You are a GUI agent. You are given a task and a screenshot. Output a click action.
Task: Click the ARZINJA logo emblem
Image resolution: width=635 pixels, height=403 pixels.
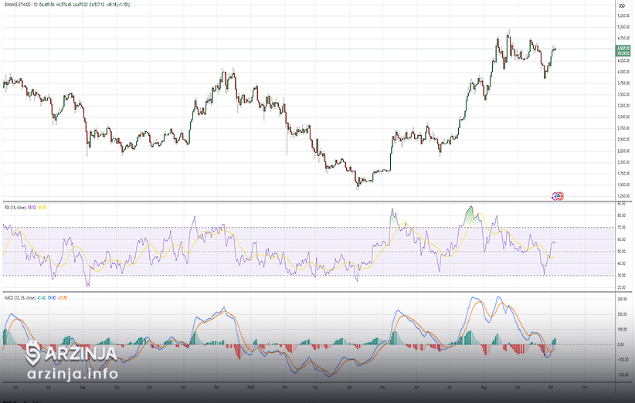[33, 353]
